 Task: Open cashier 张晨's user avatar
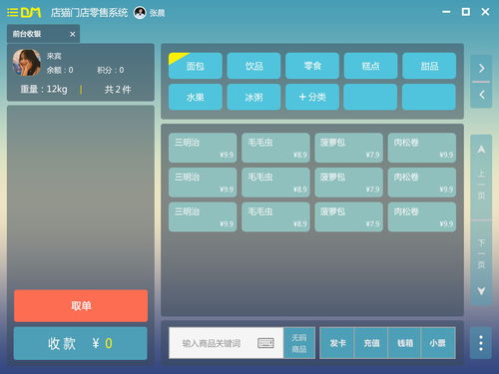pos(140,13)
